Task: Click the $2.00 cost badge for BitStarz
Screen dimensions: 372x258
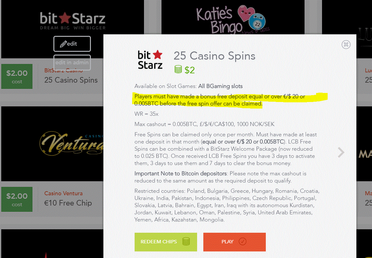Action: [x=17, y=76]
